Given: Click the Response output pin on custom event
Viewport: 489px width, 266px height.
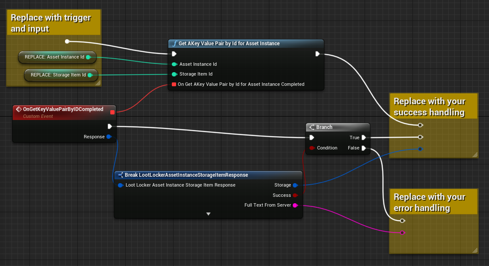Looking at the screenshot, I should 109,137.
